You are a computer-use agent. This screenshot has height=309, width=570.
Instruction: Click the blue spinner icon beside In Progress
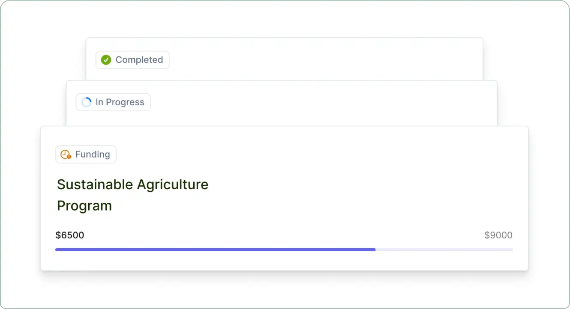tap(87, 102)
